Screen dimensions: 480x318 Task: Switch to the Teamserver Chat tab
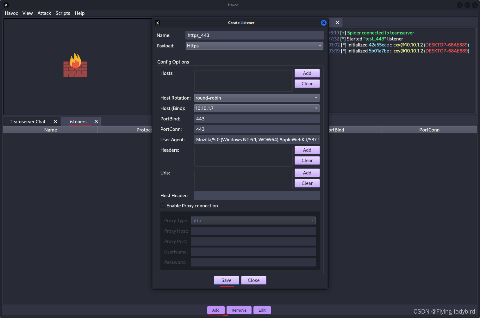point(28,122)
